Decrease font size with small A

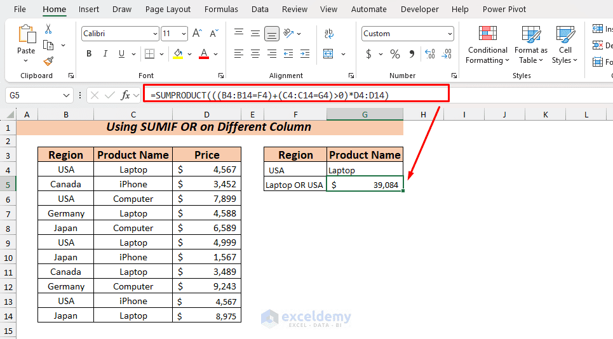click(x=214, y=34)
